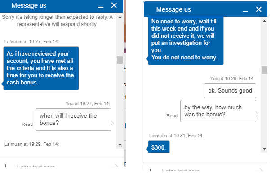Click the 'As i have reviewed your account' message
This screenshot has height=182, width=271.
(x=40, y=67)
